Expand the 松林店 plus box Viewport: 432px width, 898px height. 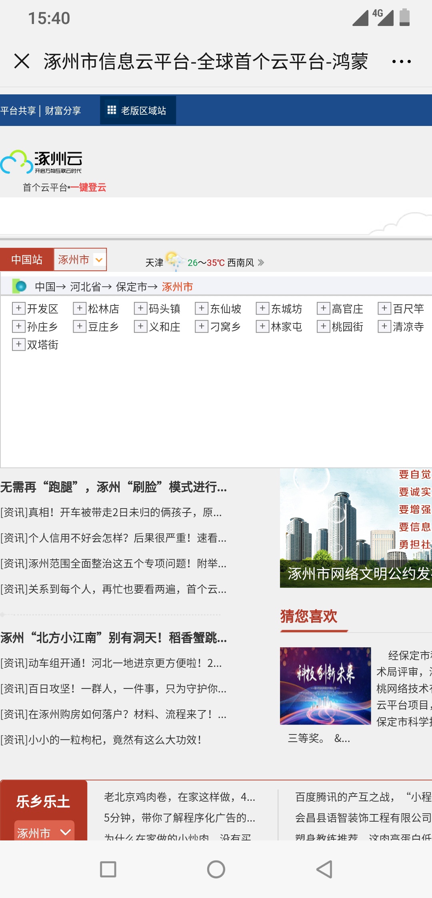click(x=80, y=308)
